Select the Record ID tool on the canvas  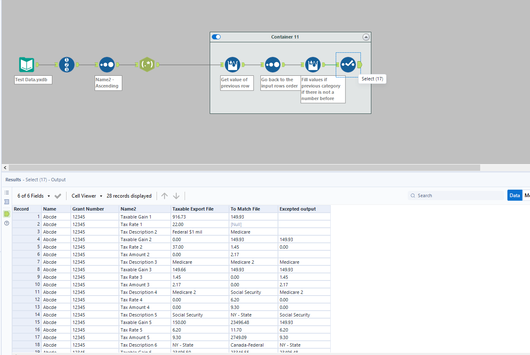[x=67, y=64]
